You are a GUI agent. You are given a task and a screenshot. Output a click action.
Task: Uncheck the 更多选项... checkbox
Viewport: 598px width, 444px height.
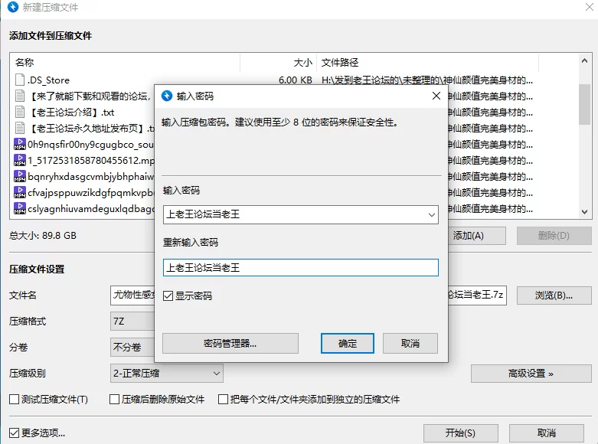coord(14,433)
